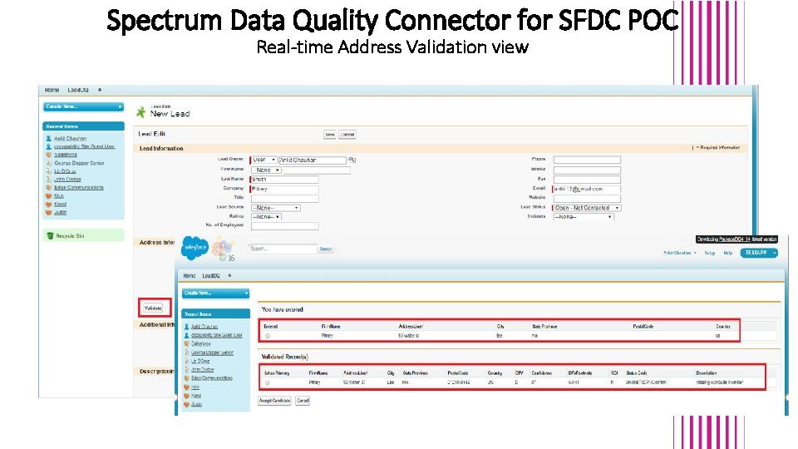This screenshot has height=449, width=798.
Task: Click the icon beside Edge Communications in the back window
Action: (x=49, y=187)
